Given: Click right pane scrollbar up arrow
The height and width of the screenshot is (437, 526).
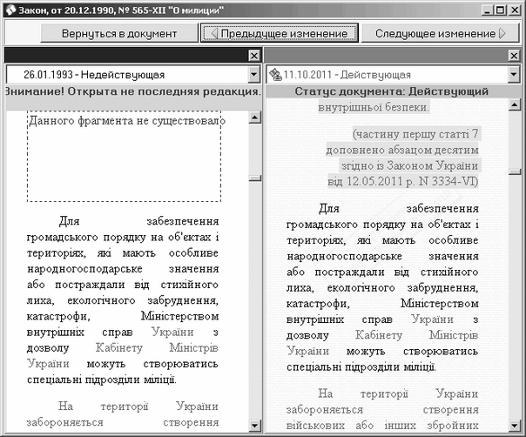Looking at the screenshot, I should [x=515, y=104].
